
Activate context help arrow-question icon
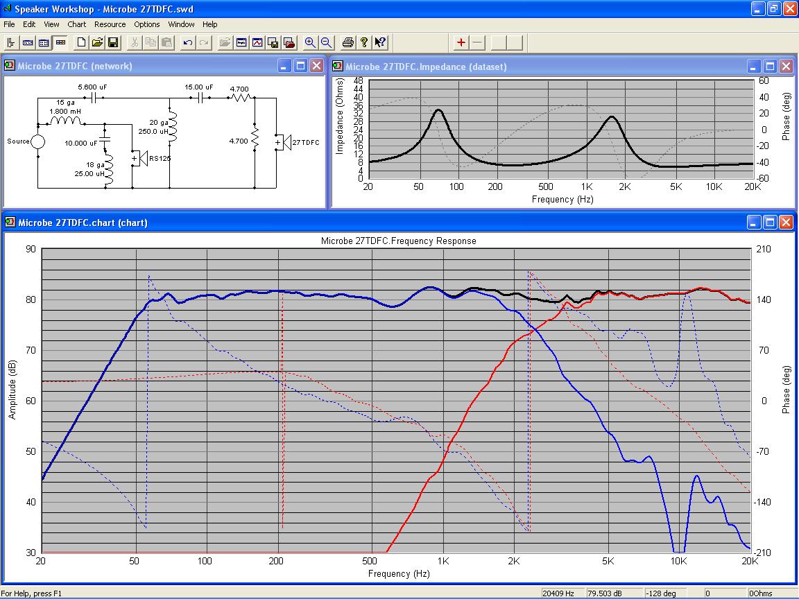click(380, 43)
